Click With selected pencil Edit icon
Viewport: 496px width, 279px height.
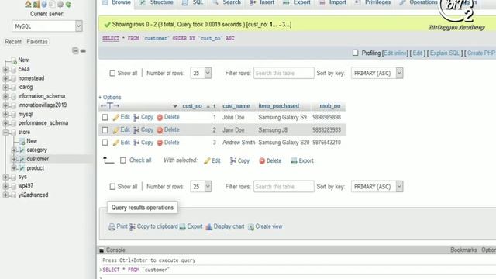point(207,160)
